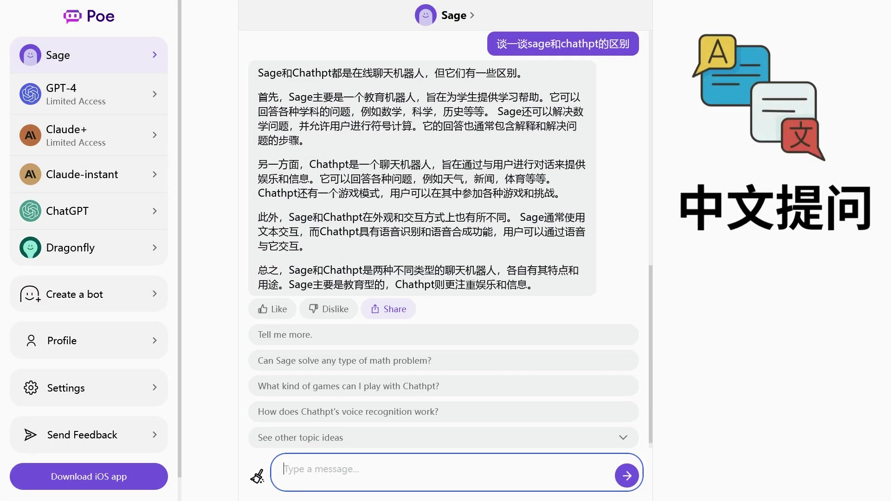Image resolution: width=891 pixels, height=501 pixels.
Task: Click the ChatGPT bot icon
Action: point(30,211)
